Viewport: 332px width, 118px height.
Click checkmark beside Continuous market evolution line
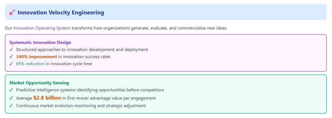[x=11, y=106]
